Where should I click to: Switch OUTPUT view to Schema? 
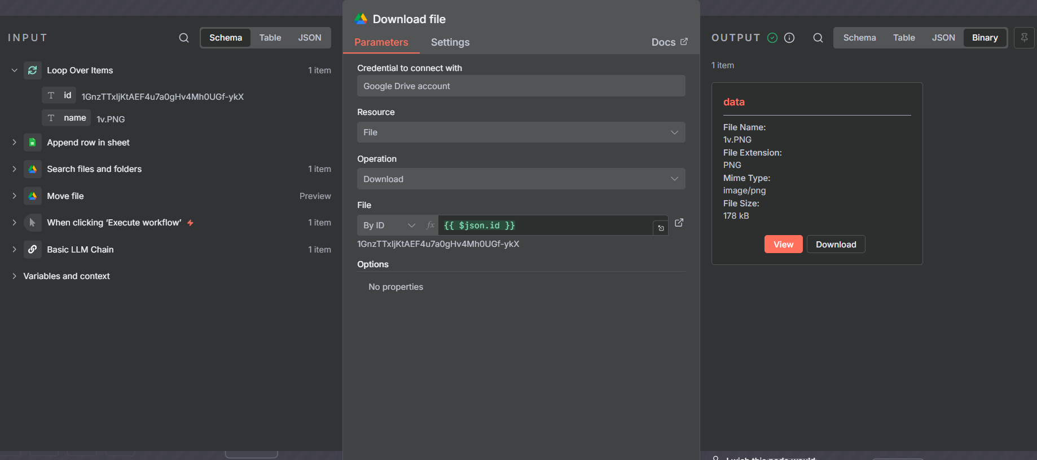pos(859,38)
